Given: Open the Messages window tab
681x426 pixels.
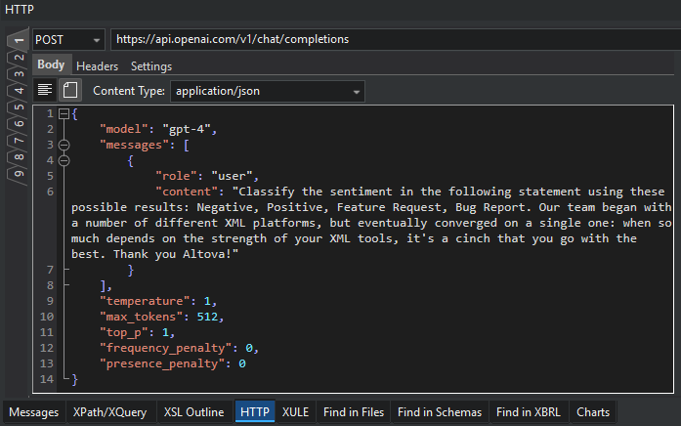Looking at the screenshot, I should (x=34, y=412).
